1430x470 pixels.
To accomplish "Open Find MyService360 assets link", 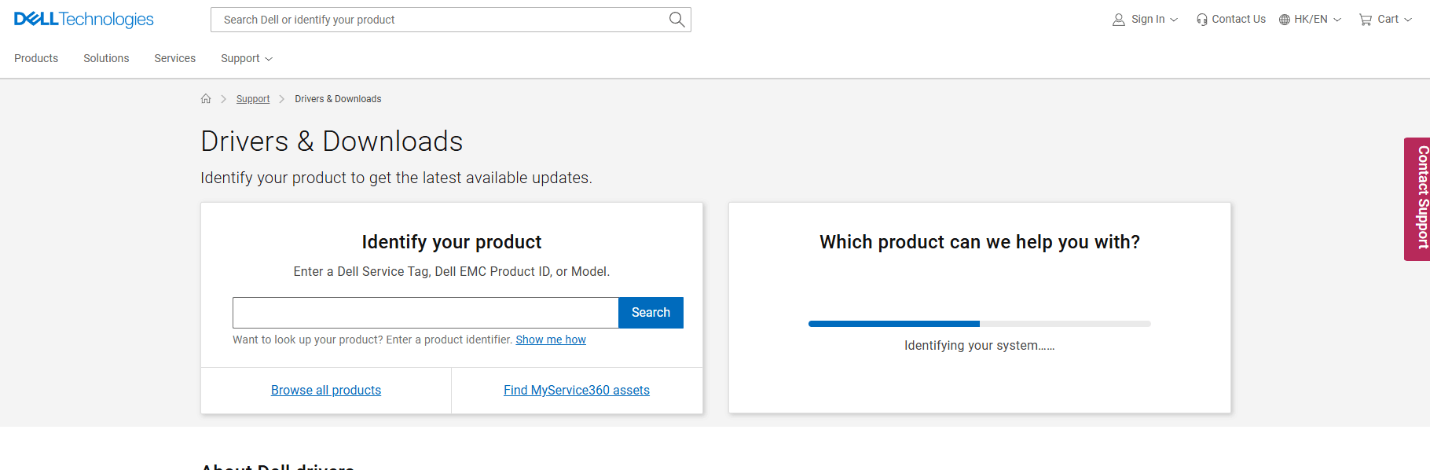I will coord(576,390).
